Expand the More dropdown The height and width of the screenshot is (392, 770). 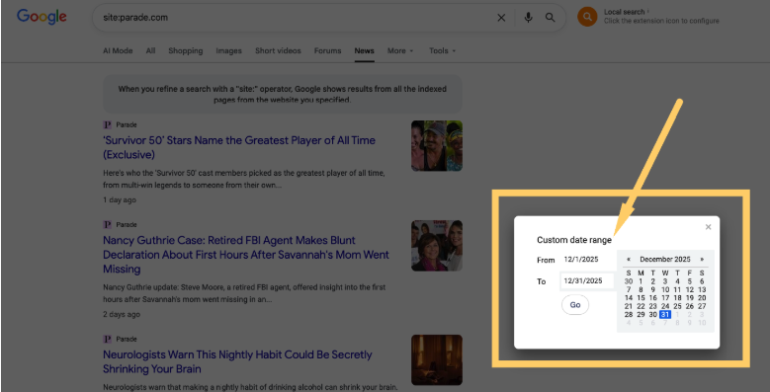[400, 50]
